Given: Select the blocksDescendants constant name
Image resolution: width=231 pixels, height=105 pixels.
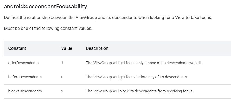Looking at the screenshot, I should click(x=25, y=91).
